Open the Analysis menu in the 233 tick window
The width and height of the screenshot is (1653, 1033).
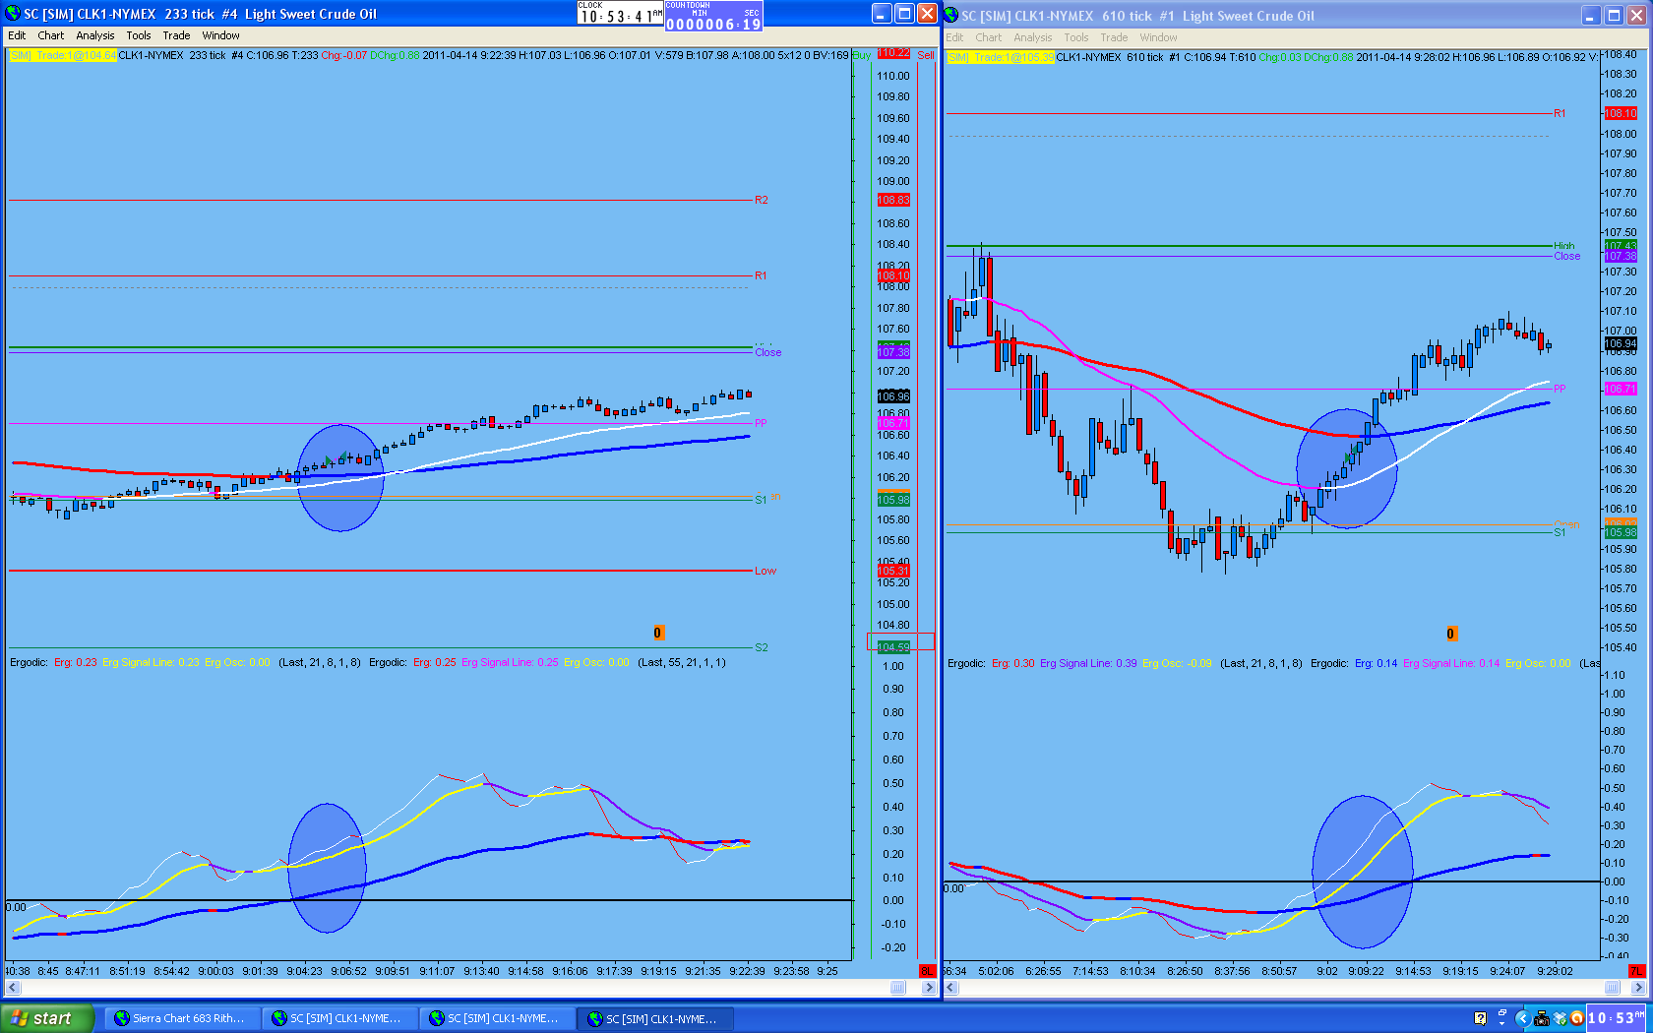95,35
